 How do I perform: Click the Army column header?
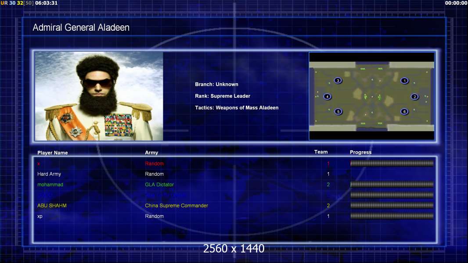(151, 153)
